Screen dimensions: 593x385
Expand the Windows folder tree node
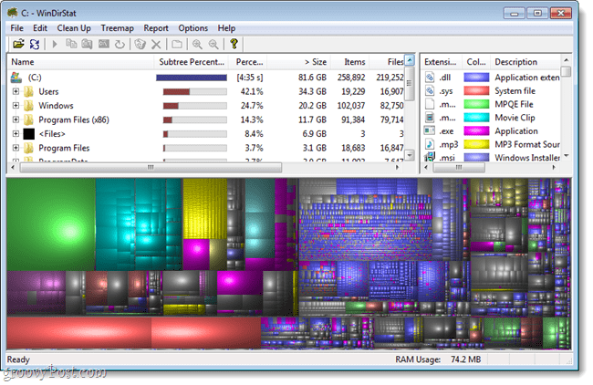[16, 106]
